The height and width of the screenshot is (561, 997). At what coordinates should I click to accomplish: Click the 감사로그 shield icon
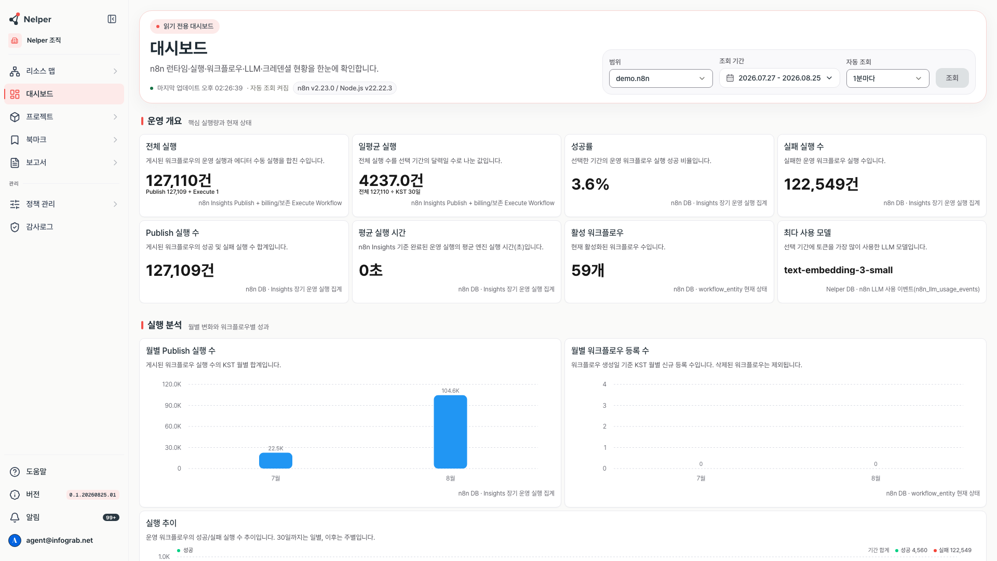[x=15, y=227]
